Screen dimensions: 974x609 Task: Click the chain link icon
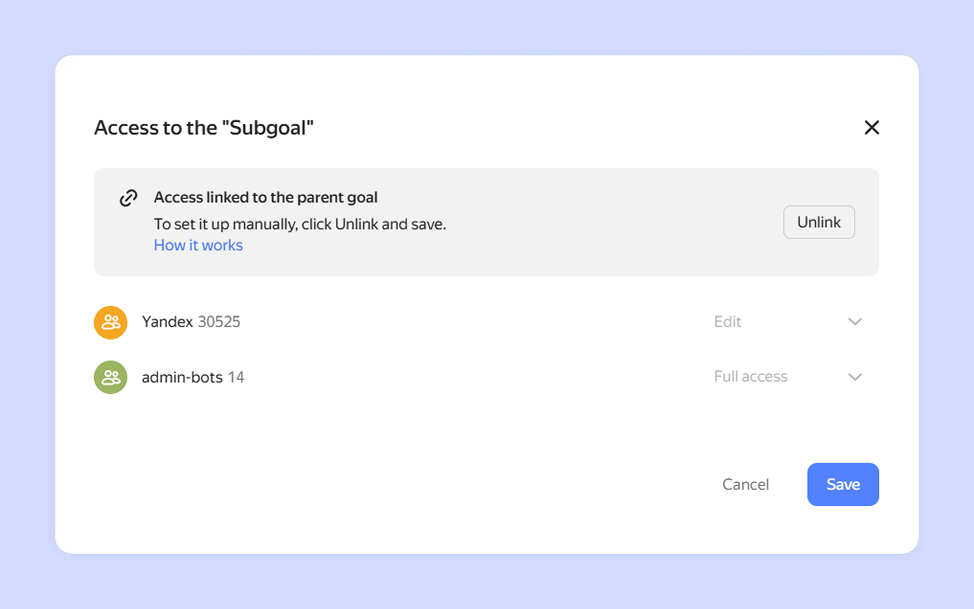point(128,198)
